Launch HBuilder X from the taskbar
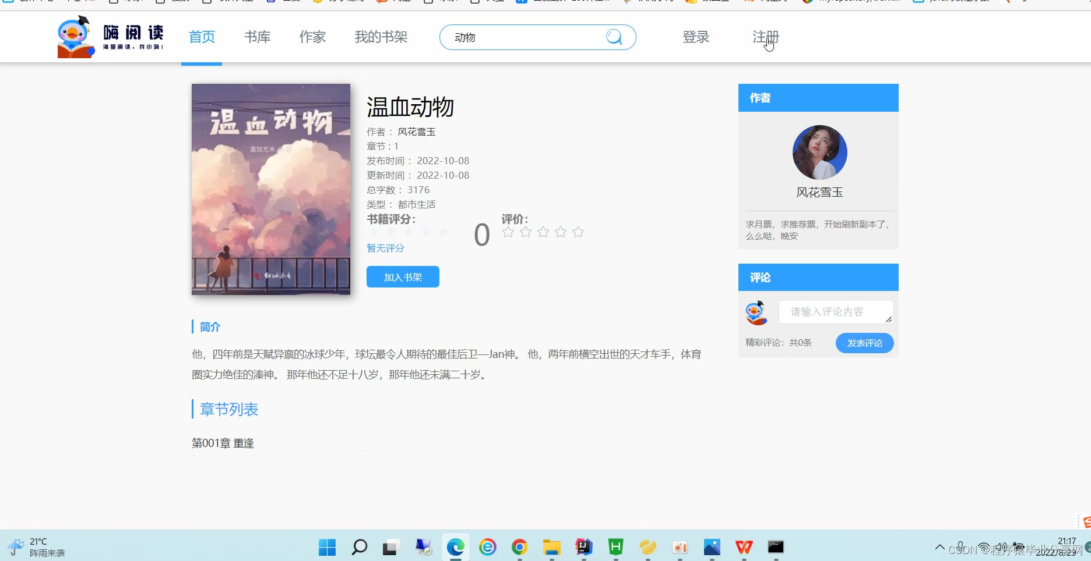This screenshot has width=1091, height=561. (x=615, y=547)
